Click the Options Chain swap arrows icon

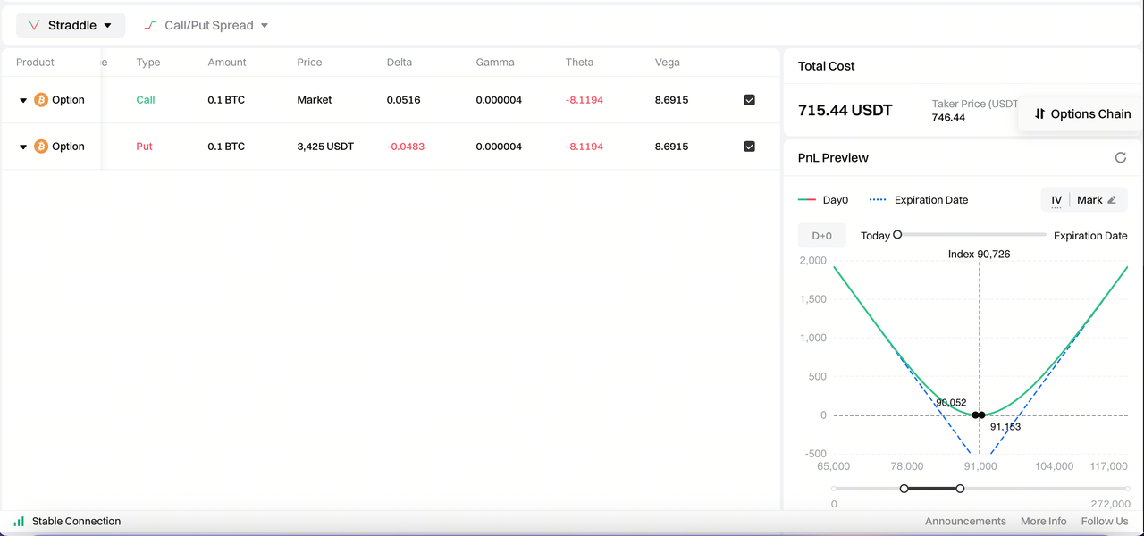(1039, 113)
